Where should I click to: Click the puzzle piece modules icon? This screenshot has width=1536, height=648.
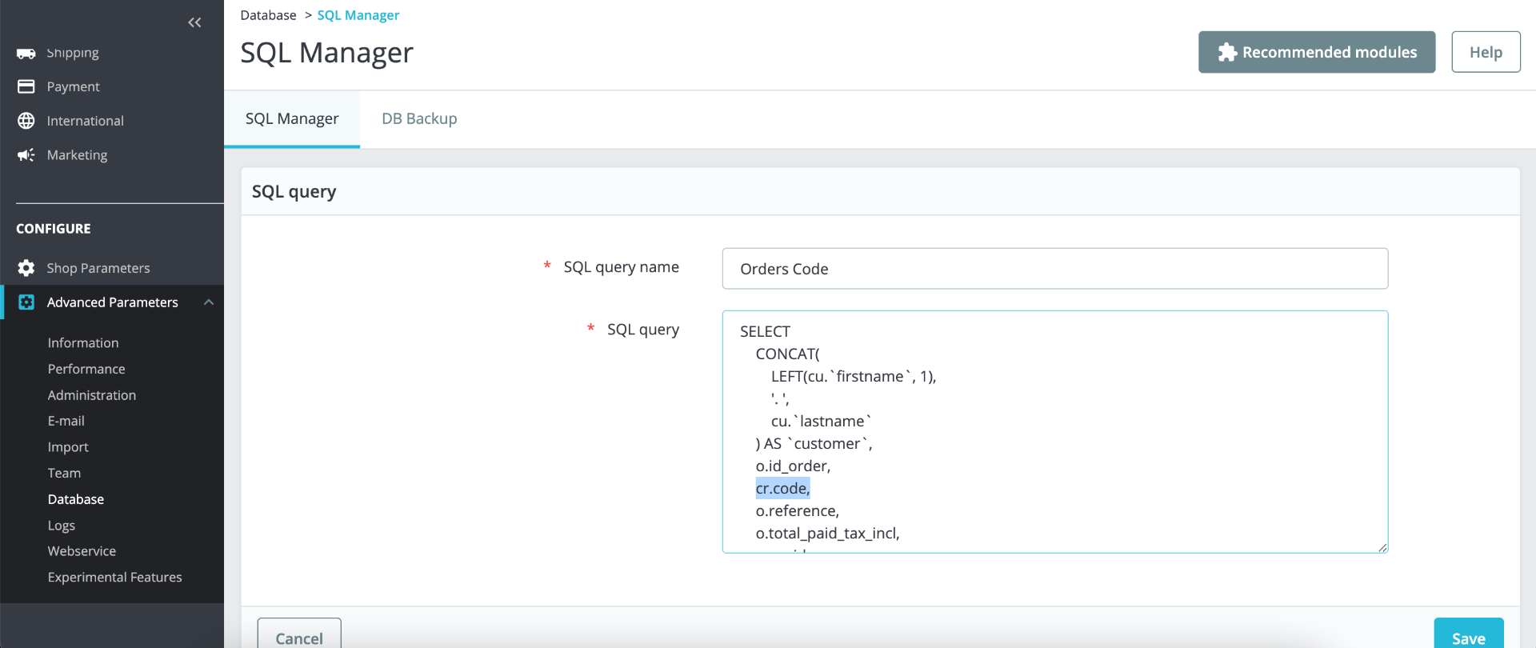[1227, 53]
